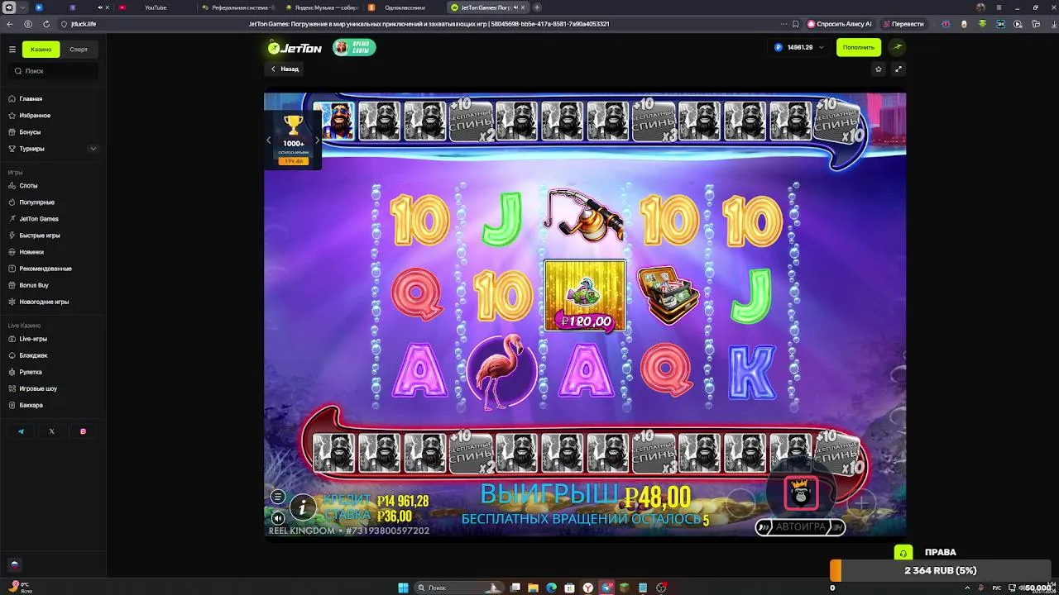Click the Перевести translate button

[903, 24]
